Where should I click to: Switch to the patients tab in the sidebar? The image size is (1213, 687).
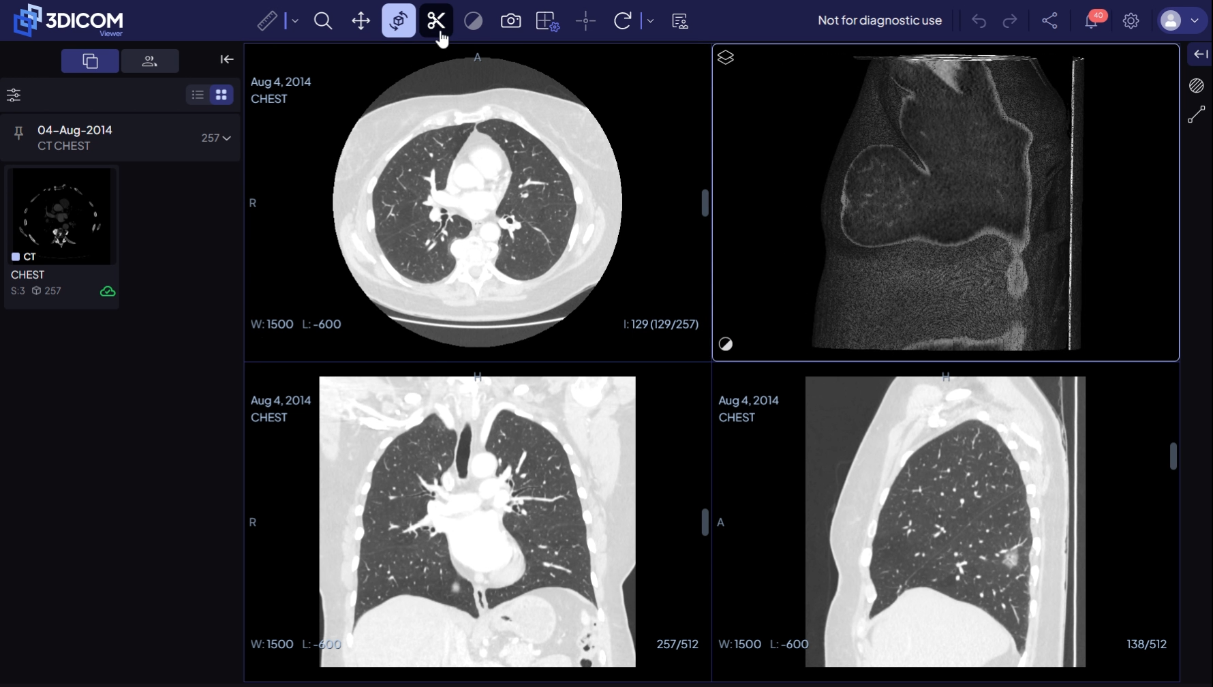click(150, 61)
